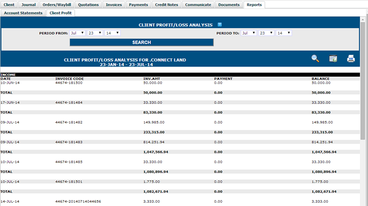Viewport: 368px width, 206px height.
Task: Select the Reports tab
Action: tap(254, 5)
